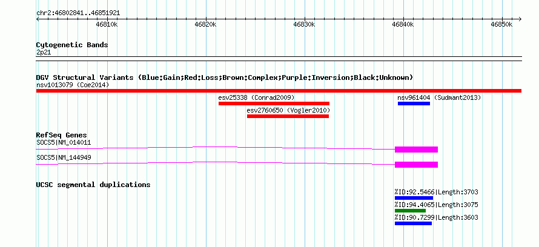
Task: Click the nsv1013079 red loss variant bar
Action: [279, 91]
